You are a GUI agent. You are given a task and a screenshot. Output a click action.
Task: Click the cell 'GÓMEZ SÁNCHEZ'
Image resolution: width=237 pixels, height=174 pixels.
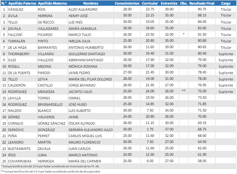coord(51,123)
